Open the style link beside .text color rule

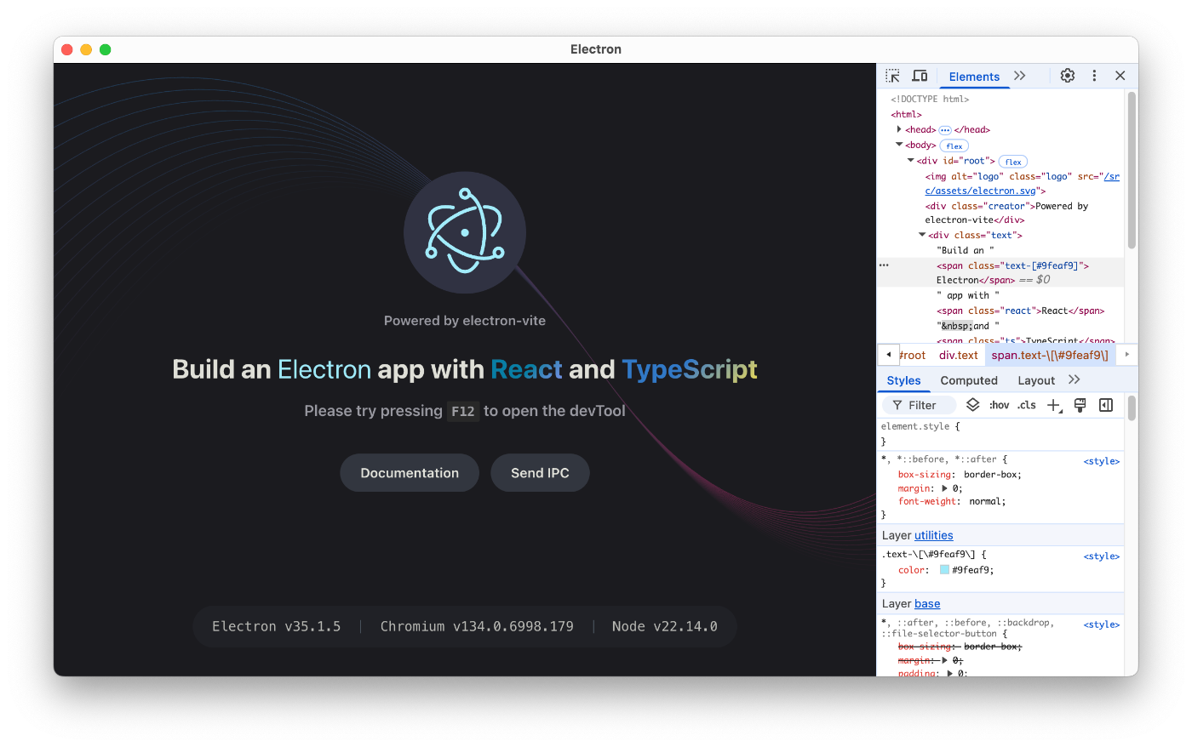[1102, 556]
